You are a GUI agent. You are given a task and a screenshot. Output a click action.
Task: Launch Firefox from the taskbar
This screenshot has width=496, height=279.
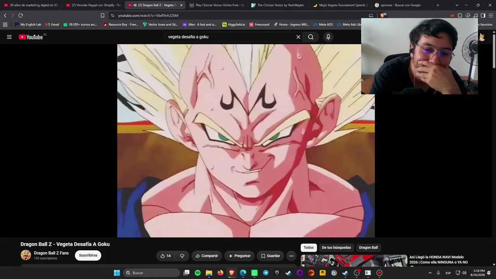pyautogui.click(x=220, y=273)
